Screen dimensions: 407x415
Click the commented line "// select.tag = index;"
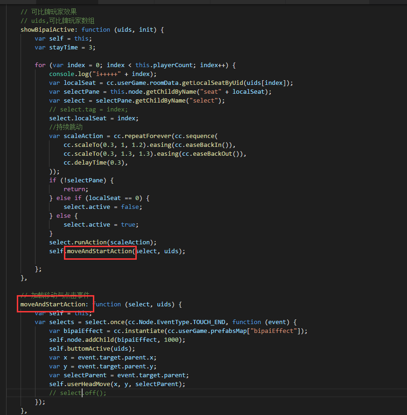[88, 109]
